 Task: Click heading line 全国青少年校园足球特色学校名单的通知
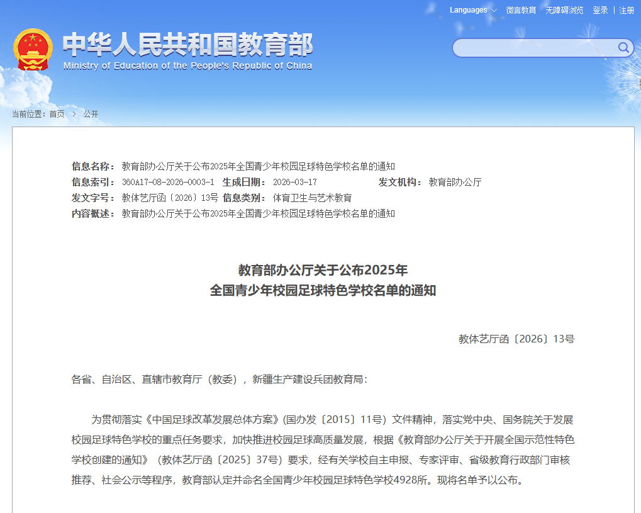tap(323, 290)
